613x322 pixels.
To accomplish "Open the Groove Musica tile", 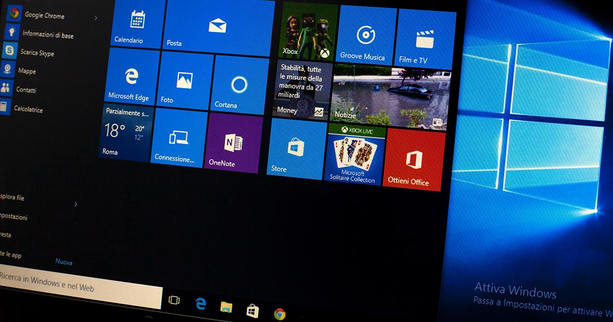I will coord(367,35).
